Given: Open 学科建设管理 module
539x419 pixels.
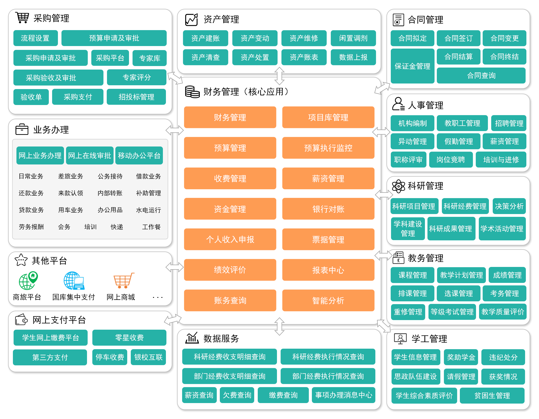Looking at the screenshot, I should pos(408,228).
